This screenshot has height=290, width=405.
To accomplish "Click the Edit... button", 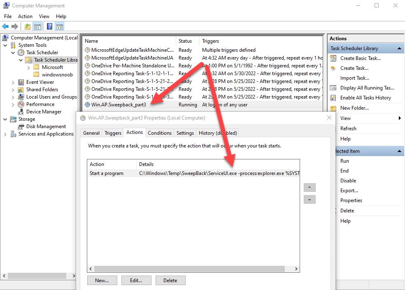I will [136, 281].
